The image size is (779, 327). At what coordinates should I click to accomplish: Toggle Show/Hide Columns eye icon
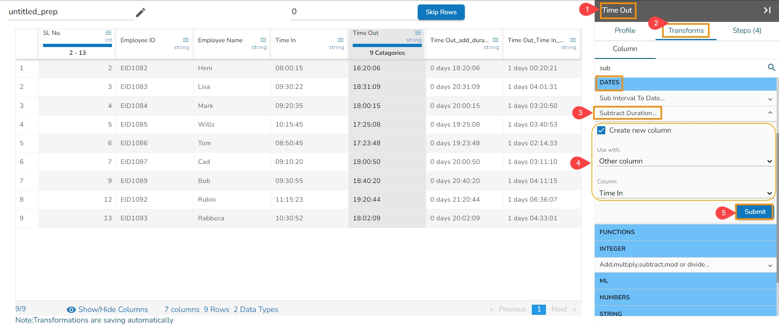[71, 310]
